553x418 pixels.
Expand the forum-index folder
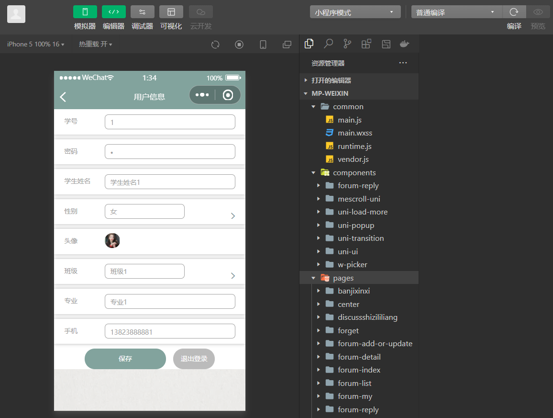pyautogui.click(x=359, y=370)
